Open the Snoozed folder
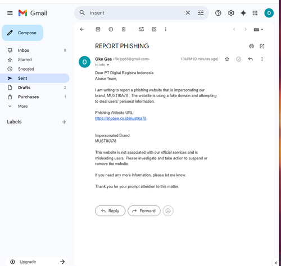The image size is (281, 266). point(35,69)
